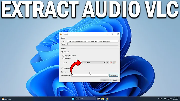Click the VLC cone icon in the Convert title bar

(x=61, y=34)
